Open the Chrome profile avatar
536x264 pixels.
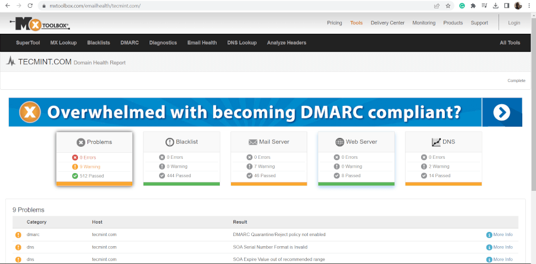(x=518, y=6)
